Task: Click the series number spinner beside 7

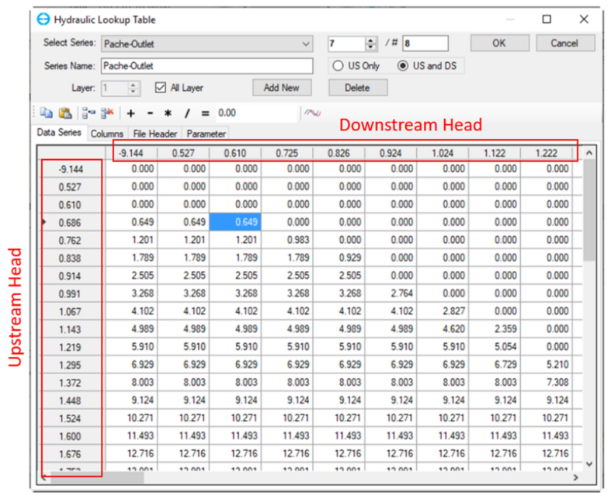Action: click(370, 44)
